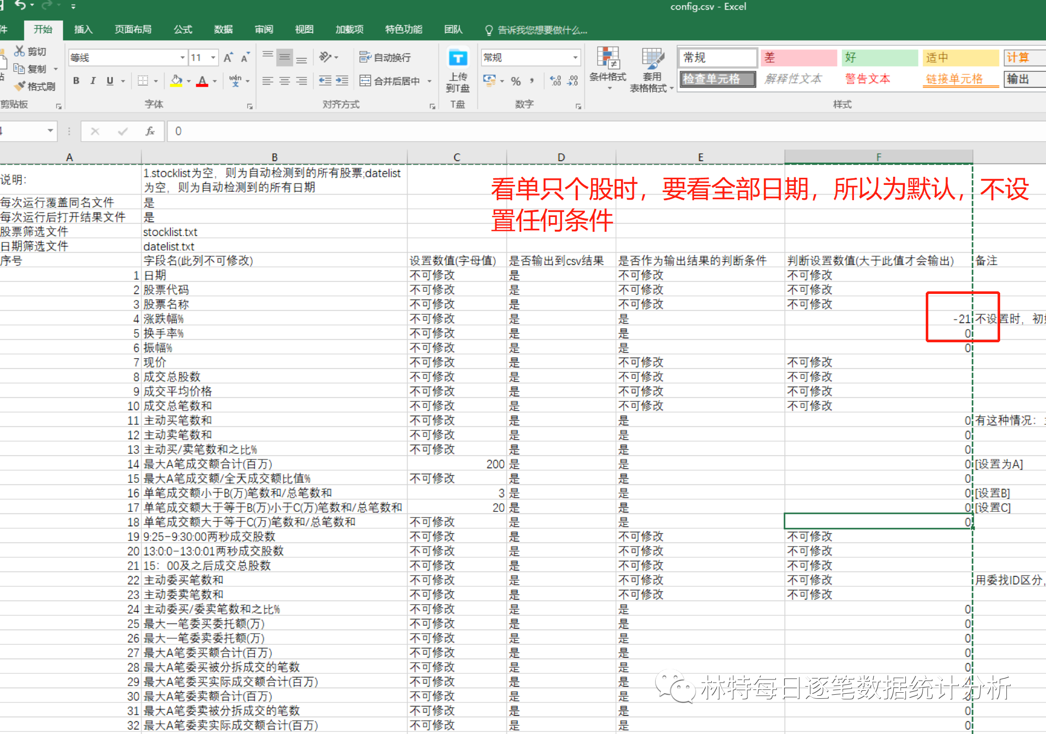Apply the Hyperlinked Cell style

click(960, 79)
